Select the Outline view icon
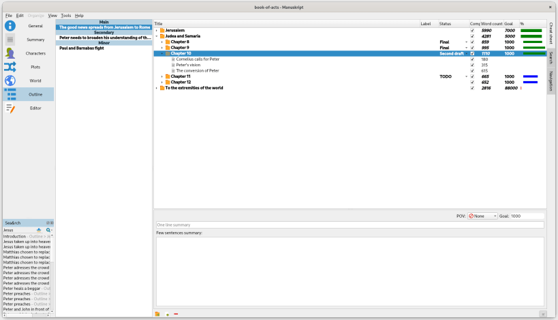 [12, 94]
